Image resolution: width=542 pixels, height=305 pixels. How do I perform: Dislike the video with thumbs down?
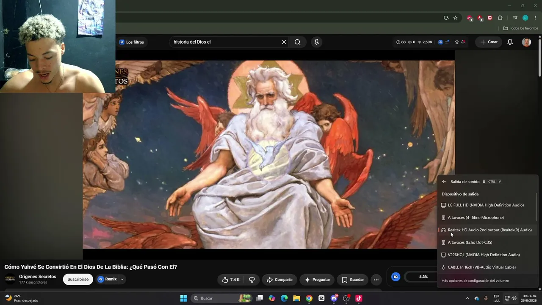(252, 280)
